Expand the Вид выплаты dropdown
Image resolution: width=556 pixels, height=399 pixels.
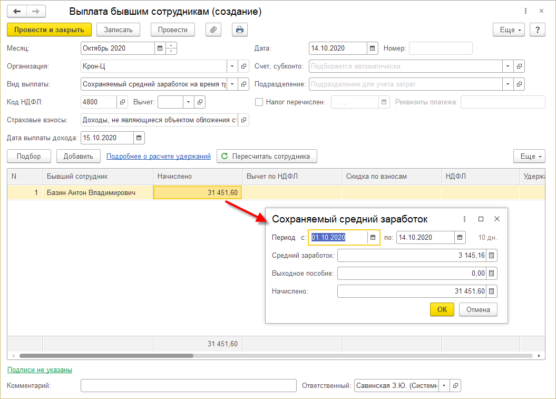tap(232, 84)
